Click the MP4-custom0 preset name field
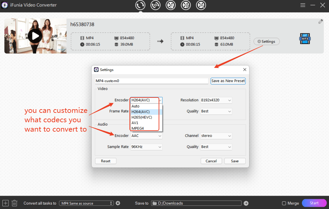Image resolution: width=329 pixels, height=209 pixels. pyautogui.click(x=152, y=81)
